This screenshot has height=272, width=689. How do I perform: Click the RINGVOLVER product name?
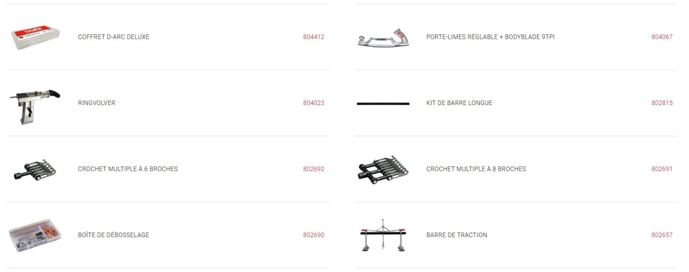[96, 103]
